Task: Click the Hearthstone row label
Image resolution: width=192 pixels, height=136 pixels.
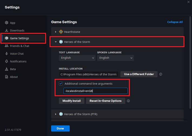Action: (72, 32)
